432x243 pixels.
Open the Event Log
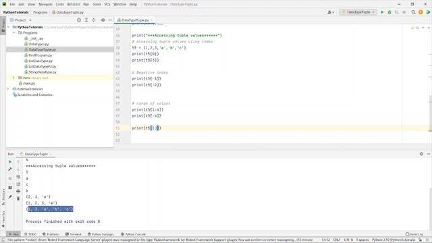[414, 234]
